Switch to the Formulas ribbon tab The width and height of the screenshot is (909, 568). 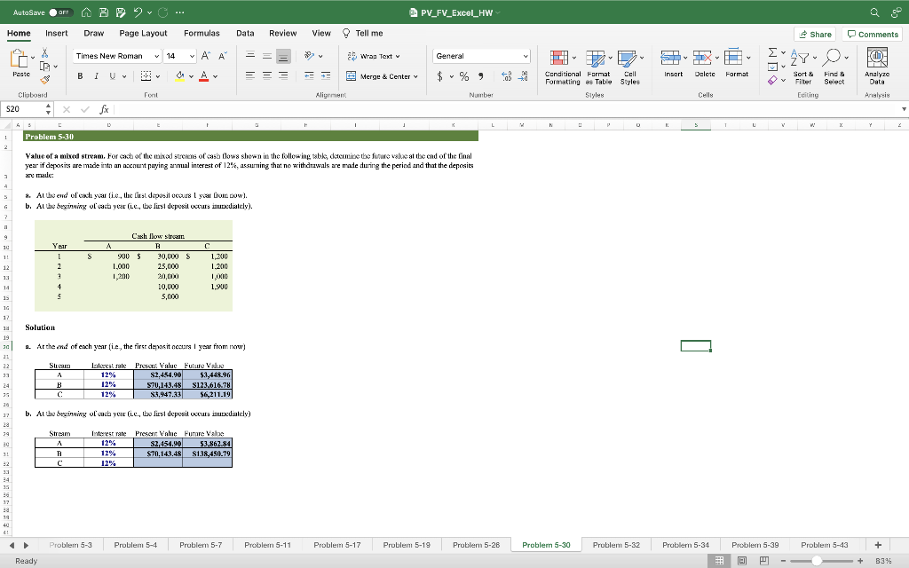click(x=202, y=32)
